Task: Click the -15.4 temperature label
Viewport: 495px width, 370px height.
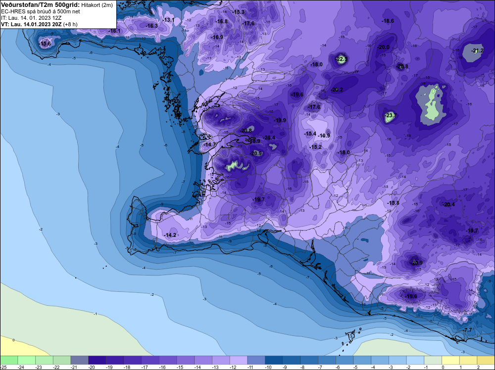Action: pos(310,134)
